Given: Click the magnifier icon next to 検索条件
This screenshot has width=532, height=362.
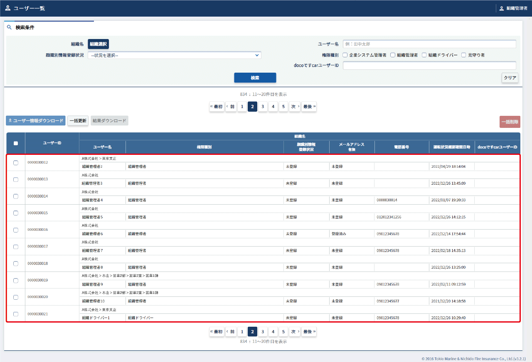Looking at the screenshot, I should [x=9, y=27].
